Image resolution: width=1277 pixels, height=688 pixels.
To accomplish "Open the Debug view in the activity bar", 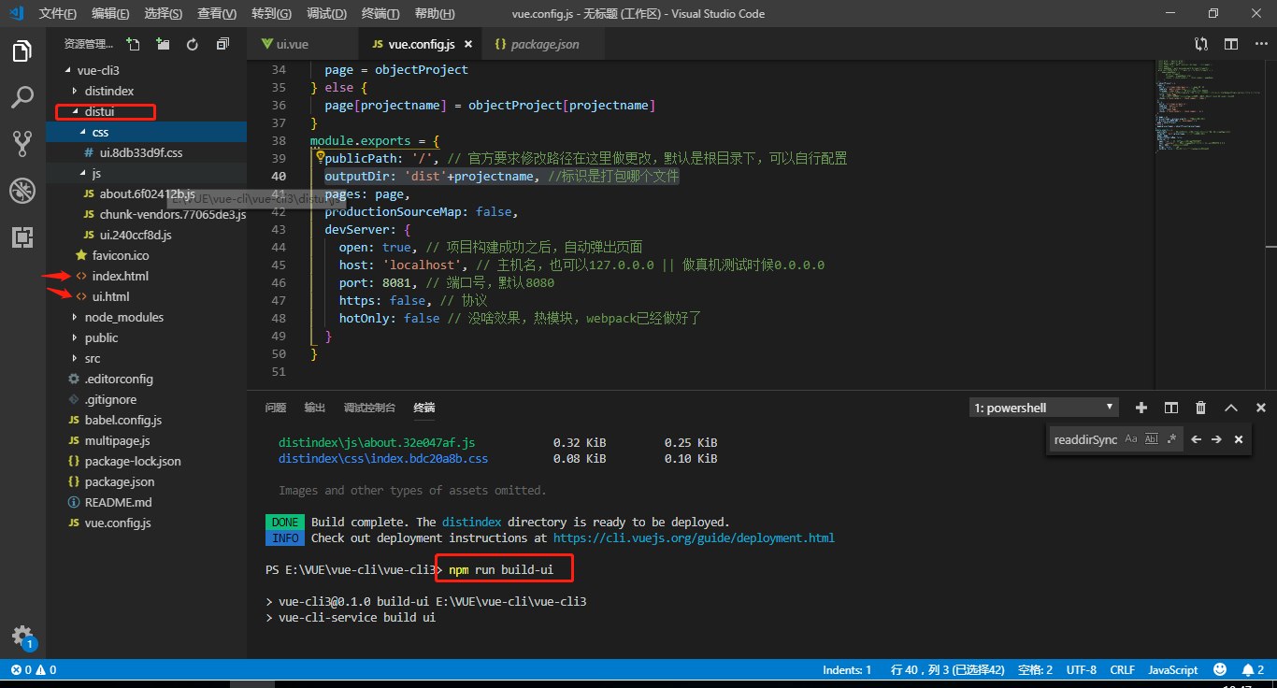I will click(22, 191).
